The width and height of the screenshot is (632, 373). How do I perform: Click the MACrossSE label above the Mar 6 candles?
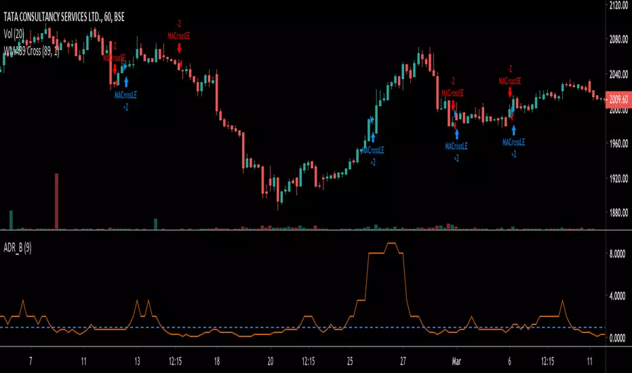coord(510,81)
